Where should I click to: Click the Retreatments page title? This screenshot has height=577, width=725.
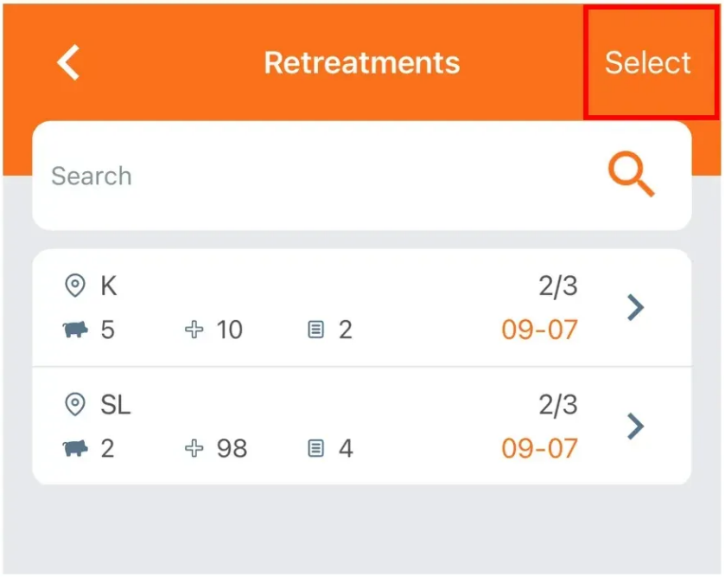(x=361, y=63)
